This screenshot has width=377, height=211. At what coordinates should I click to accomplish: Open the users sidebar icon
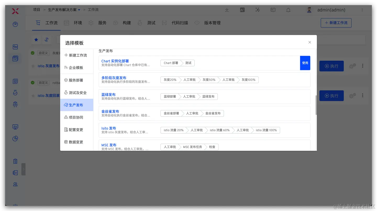click(15, 184)
